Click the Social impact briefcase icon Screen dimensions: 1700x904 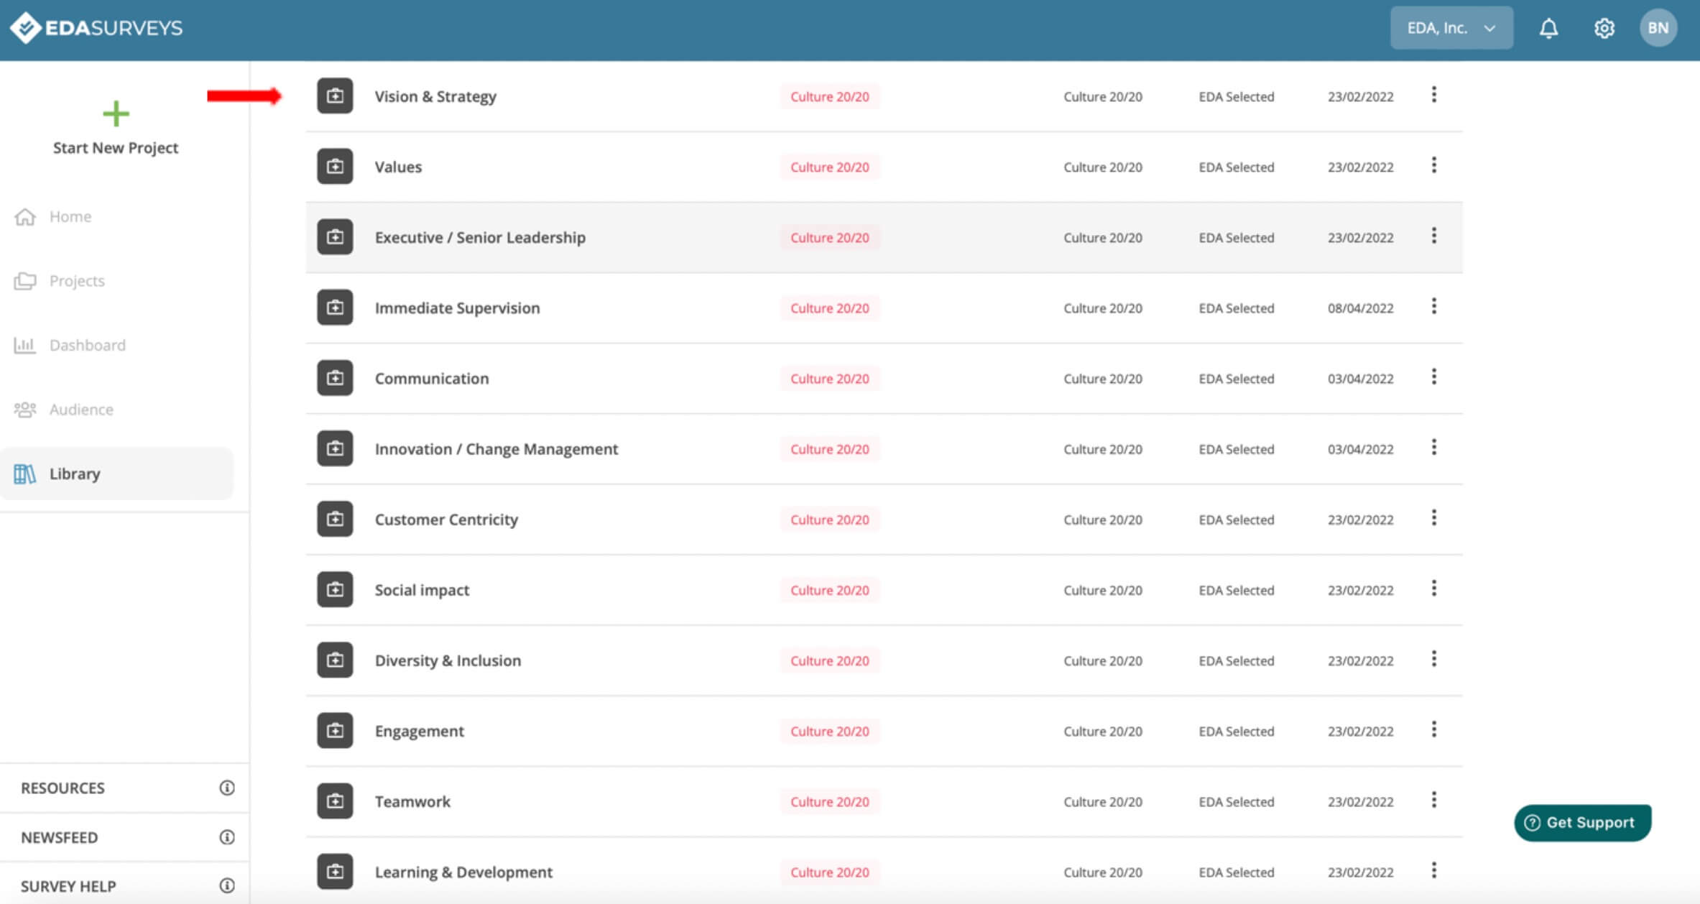(x=335, y=589)
